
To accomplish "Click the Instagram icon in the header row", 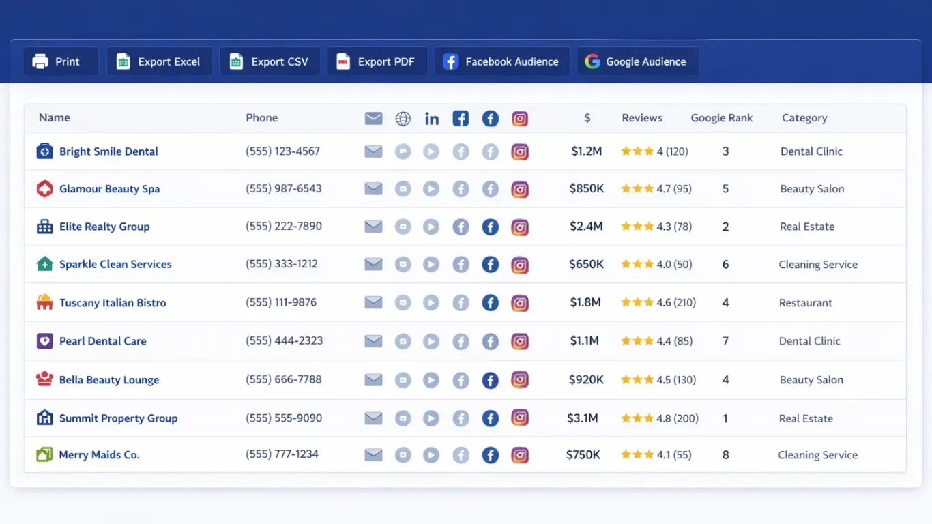I will [x=520, y=118].
